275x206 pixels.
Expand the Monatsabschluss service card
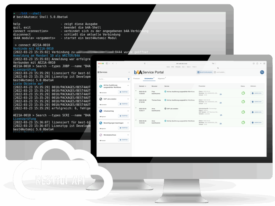[128, 135]
